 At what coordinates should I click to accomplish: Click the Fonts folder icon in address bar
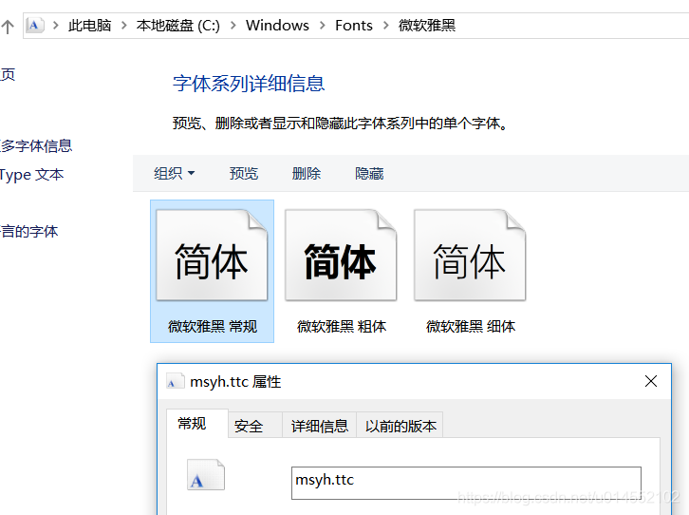click(x=35, y=25)
